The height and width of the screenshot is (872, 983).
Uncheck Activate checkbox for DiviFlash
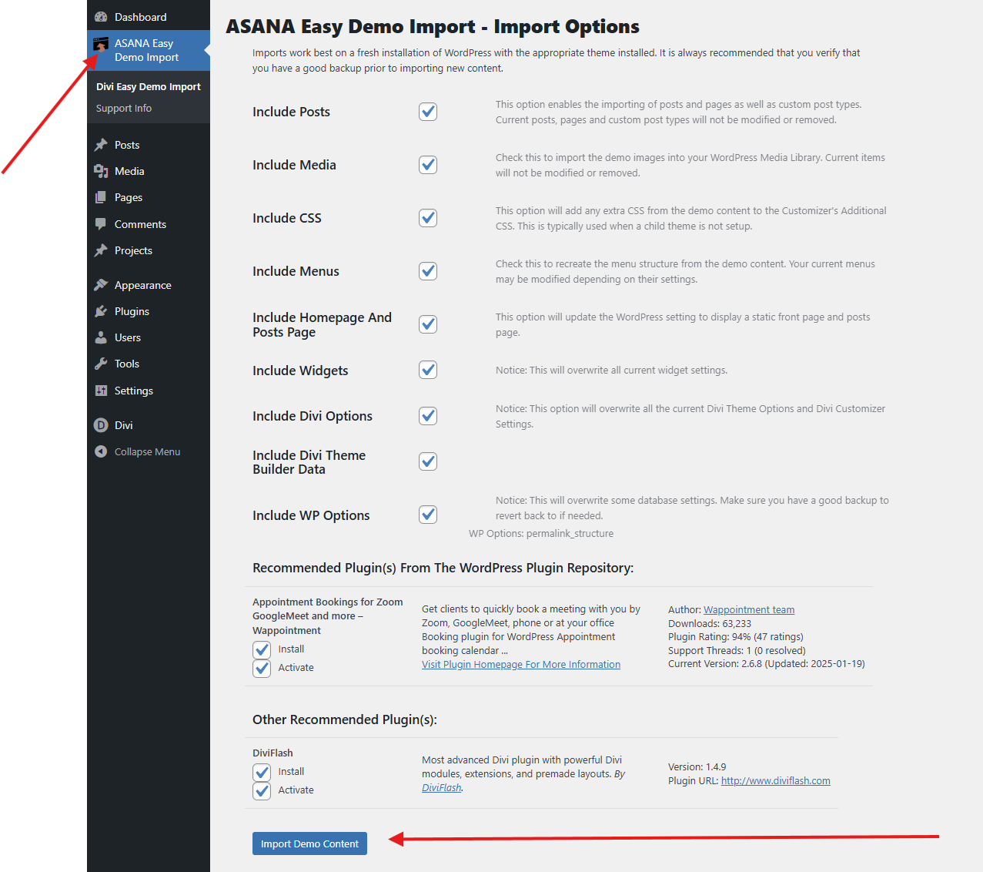(x=262, y=790)
